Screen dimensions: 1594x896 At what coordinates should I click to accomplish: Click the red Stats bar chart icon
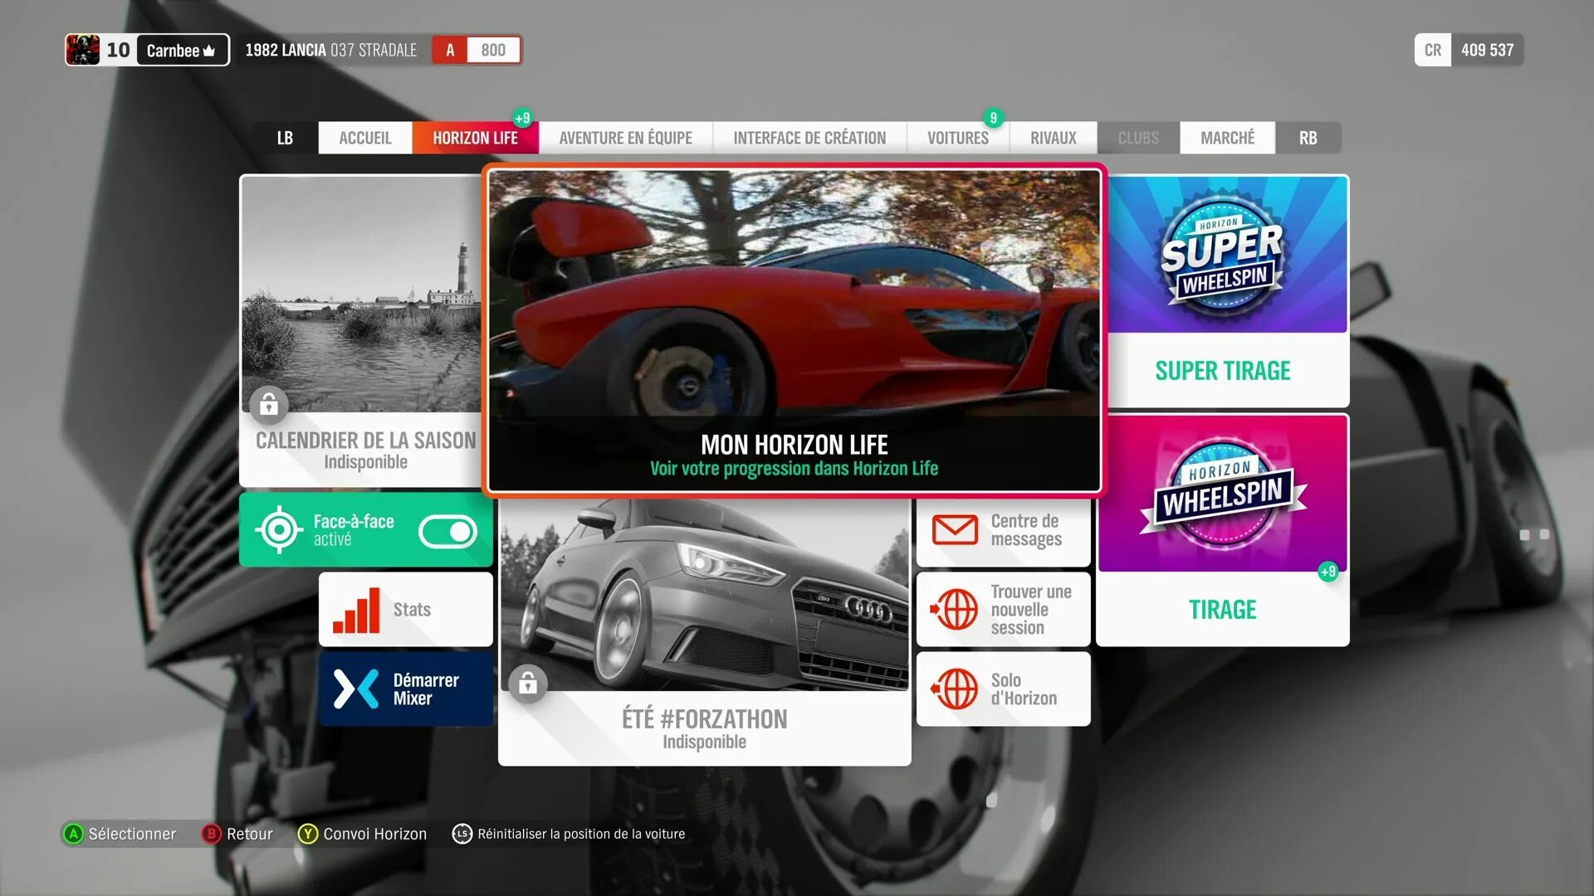coord(356,610)
